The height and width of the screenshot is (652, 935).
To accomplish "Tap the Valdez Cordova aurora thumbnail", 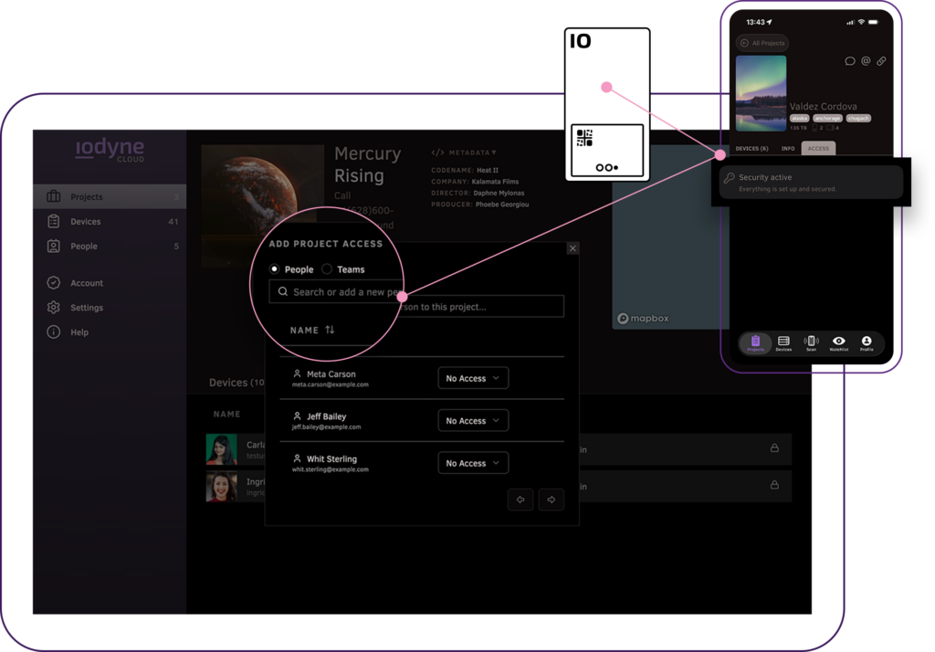I will (x=761, y=94).
